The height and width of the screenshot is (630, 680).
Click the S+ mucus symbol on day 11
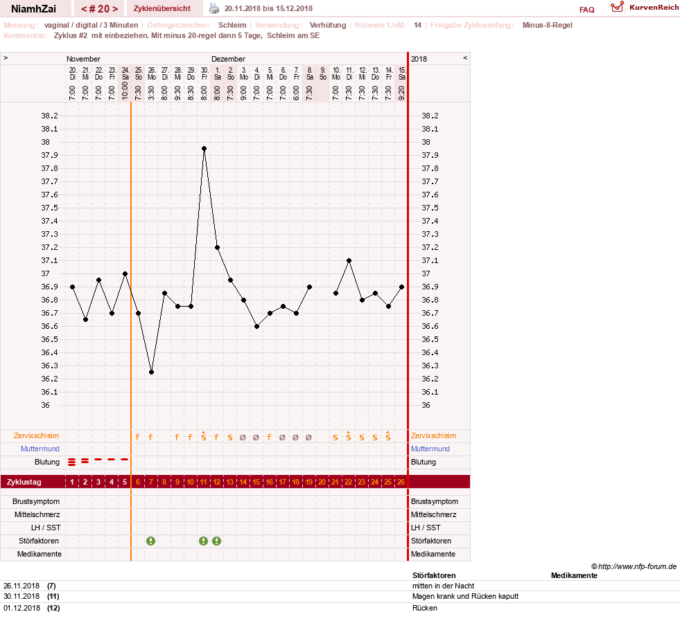point(203,436)
